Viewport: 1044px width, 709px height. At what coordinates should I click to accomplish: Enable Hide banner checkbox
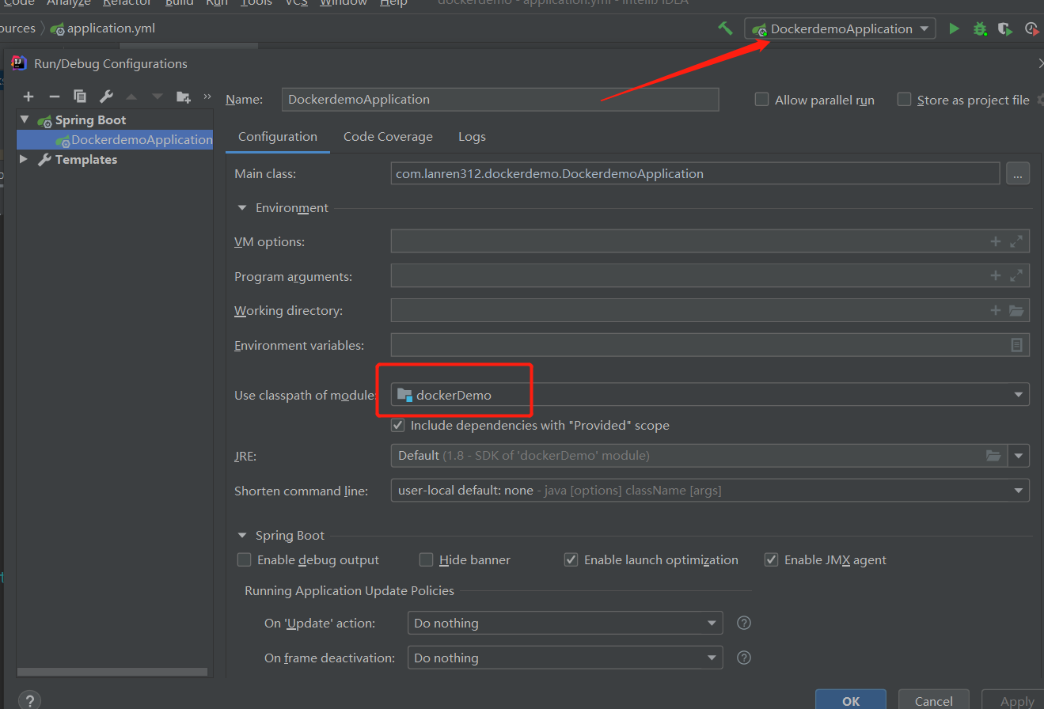[427, 559]
